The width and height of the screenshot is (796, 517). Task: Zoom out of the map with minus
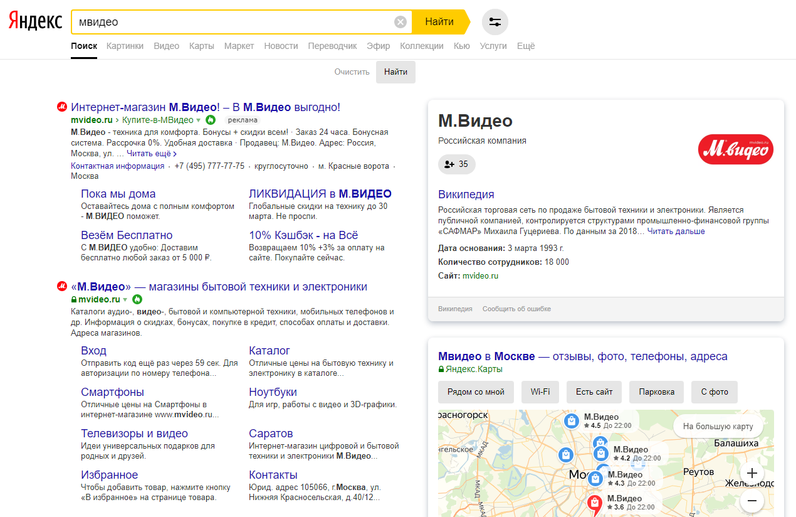click(x=752, y=501)
